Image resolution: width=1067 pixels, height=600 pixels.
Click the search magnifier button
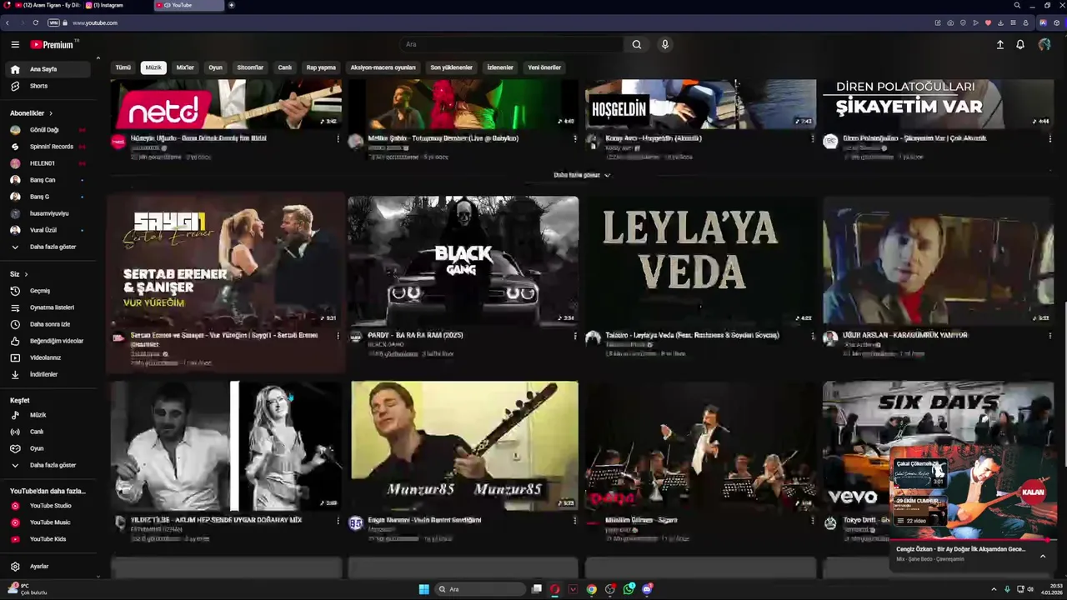[637, 45]
